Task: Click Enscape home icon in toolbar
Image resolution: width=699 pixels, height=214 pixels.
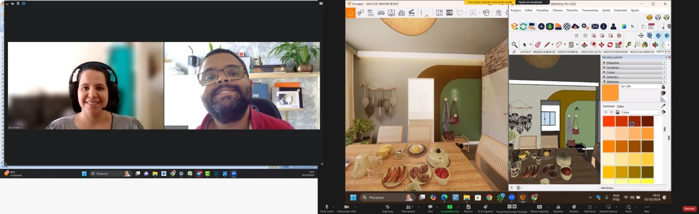Action: [350, 13]
